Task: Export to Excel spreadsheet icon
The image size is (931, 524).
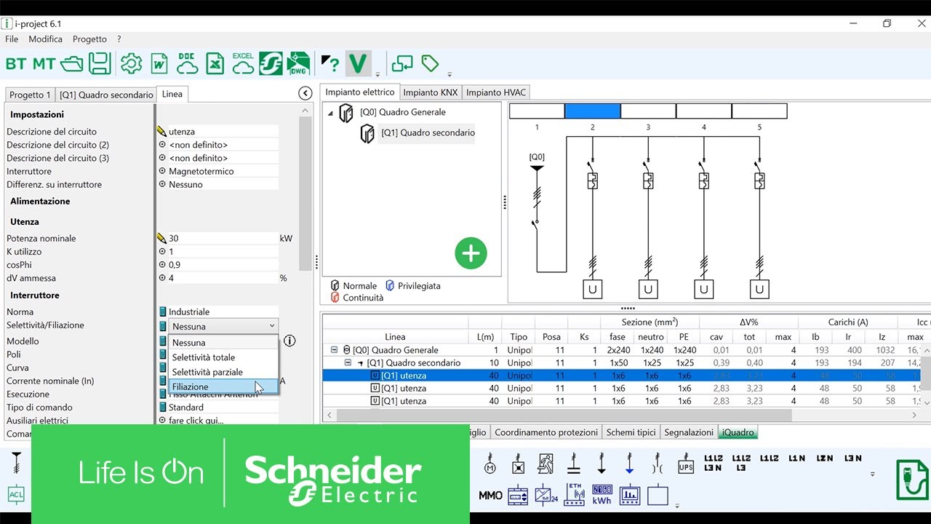Action: click(215, 63)
